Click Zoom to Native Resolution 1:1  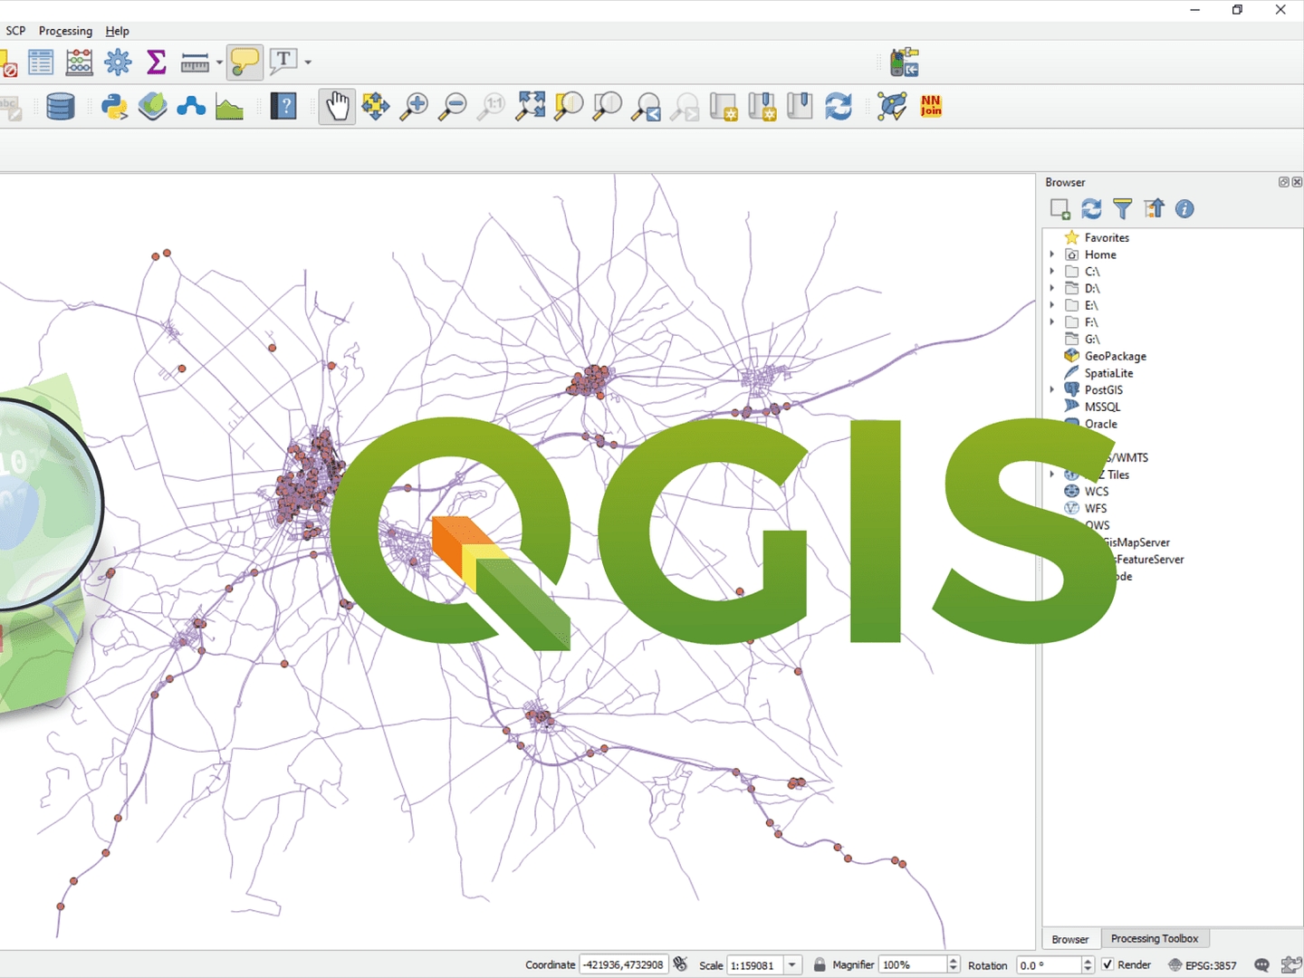click(491, 107)
